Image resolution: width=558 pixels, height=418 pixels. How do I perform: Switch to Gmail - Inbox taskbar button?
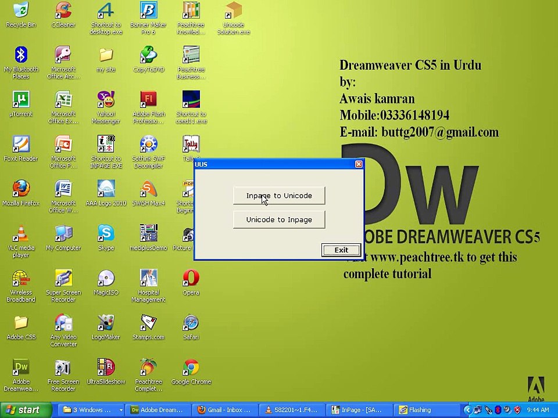[226, 410]
